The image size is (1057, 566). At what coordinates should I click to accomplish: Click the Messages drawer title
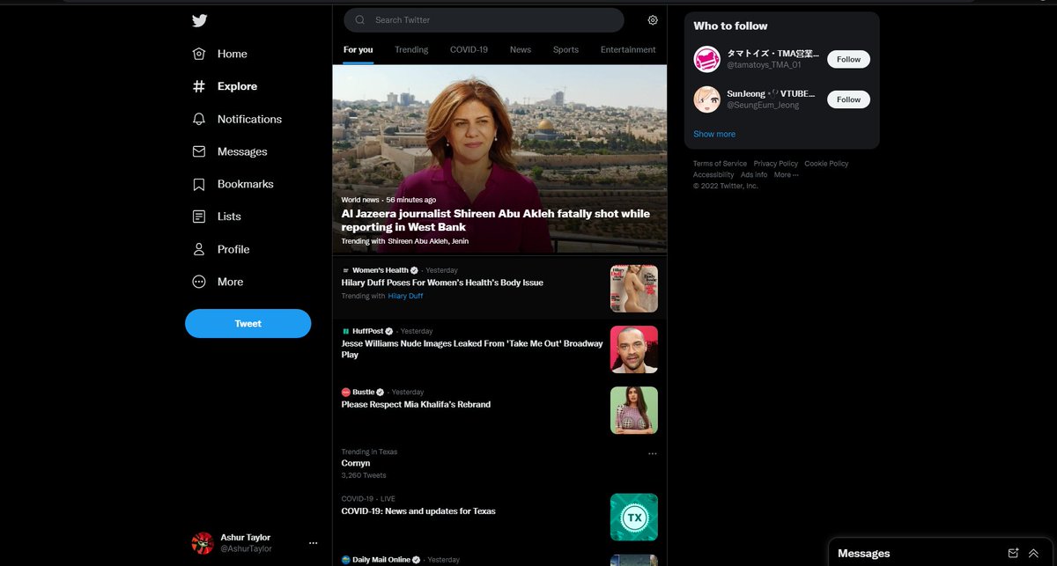[x=863, y=554]
